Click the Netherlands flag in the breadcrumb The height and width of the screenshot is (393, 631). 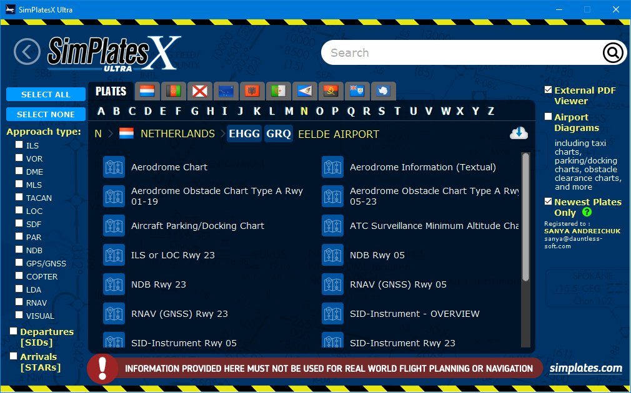(126, 133)
